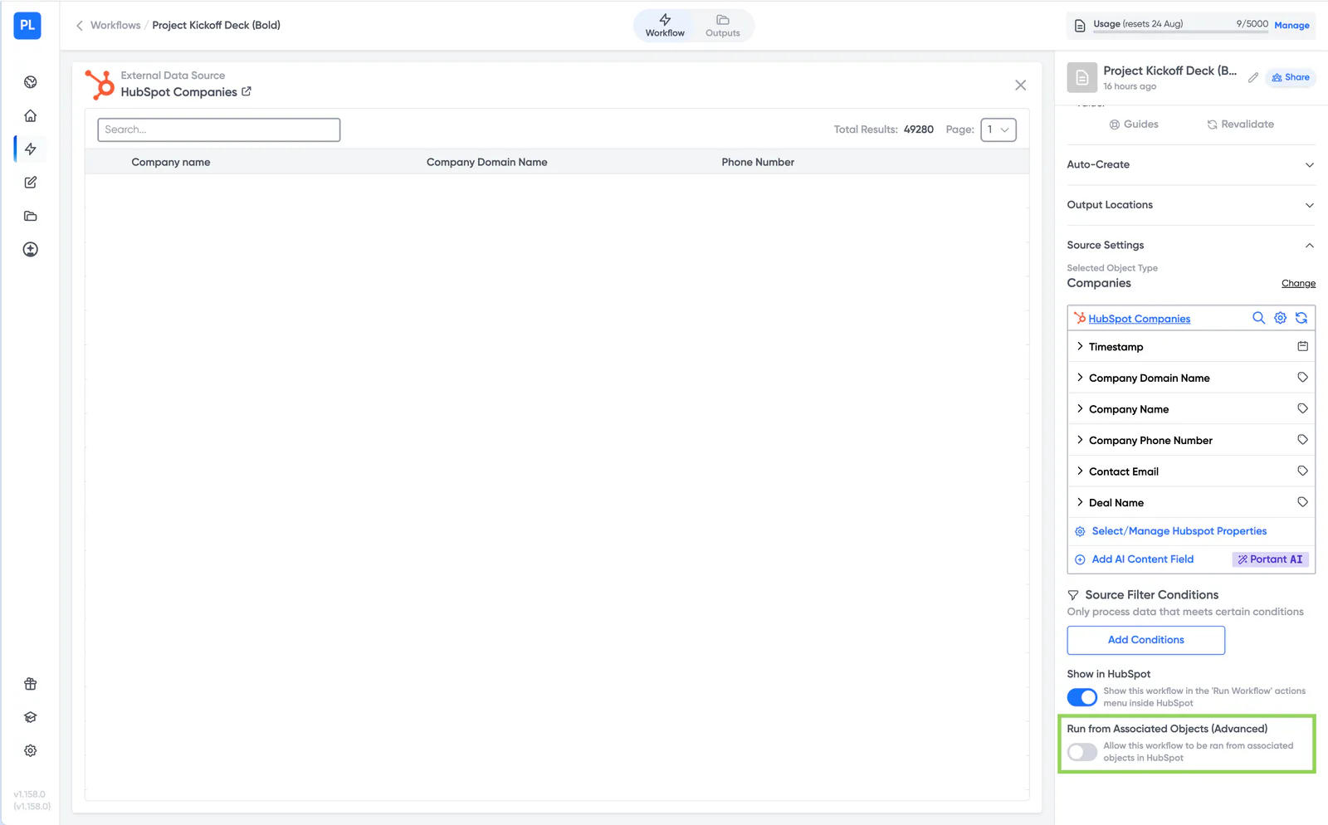Expand the Company Phone Number field
1328x825 pixels.
pos(1080,440)
